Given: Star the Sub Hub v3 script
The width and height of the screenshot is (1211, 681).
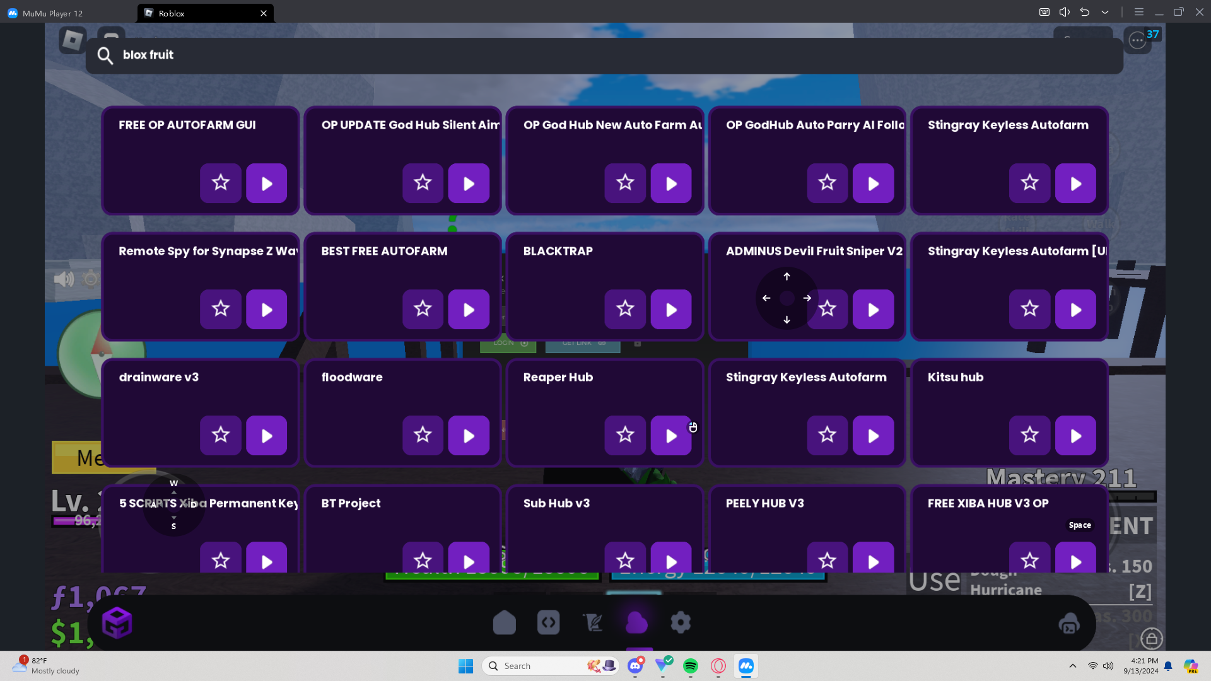Looking at the screenshot, I should (626, 557).
